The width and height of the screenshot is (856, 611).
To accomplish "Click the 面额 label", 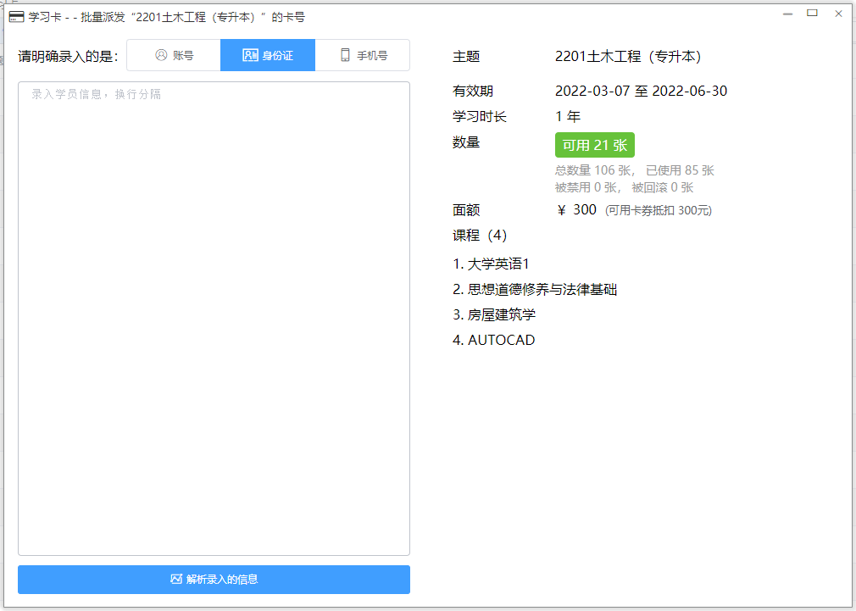I will 466,209.
